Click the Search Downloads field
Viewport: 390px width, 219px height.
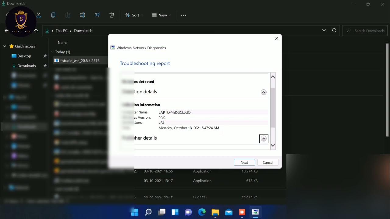(x=365, y=31)
